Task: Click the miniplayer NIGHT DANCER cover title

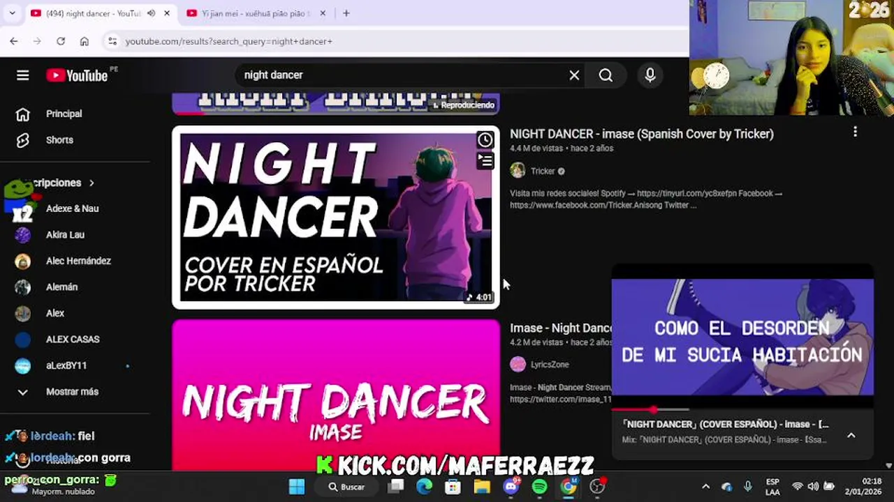Action: coord(725,424)
